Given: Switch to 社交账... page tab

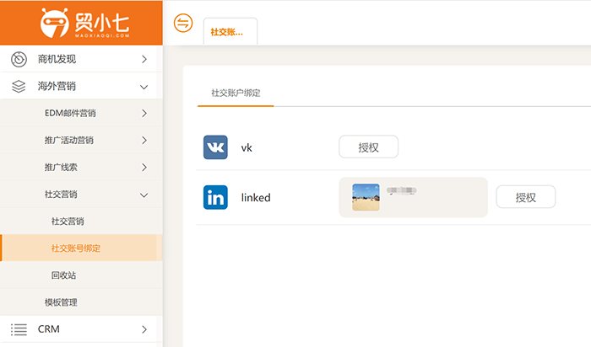Looking at the screenshot, I should click(230, 31).
